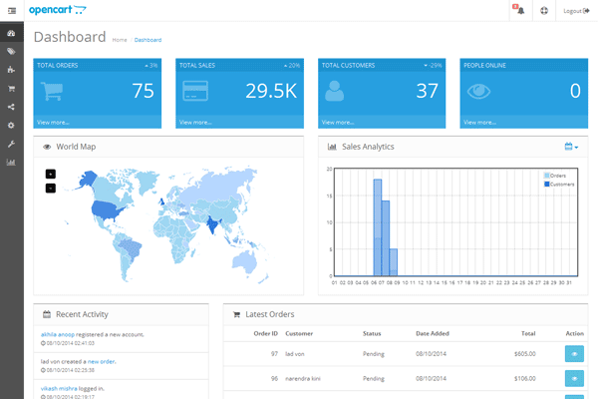The width and height of the screenshot is (598, 399).
Task: Click View more under Total Orders
Action: [54, 122]
